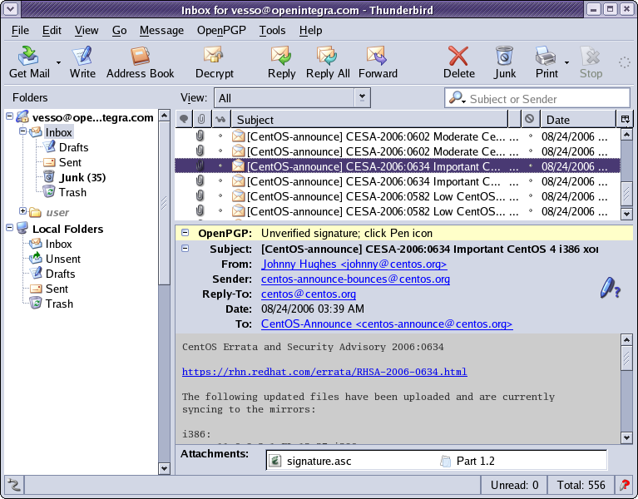Open the OpenPGP menu

(221, 31)
